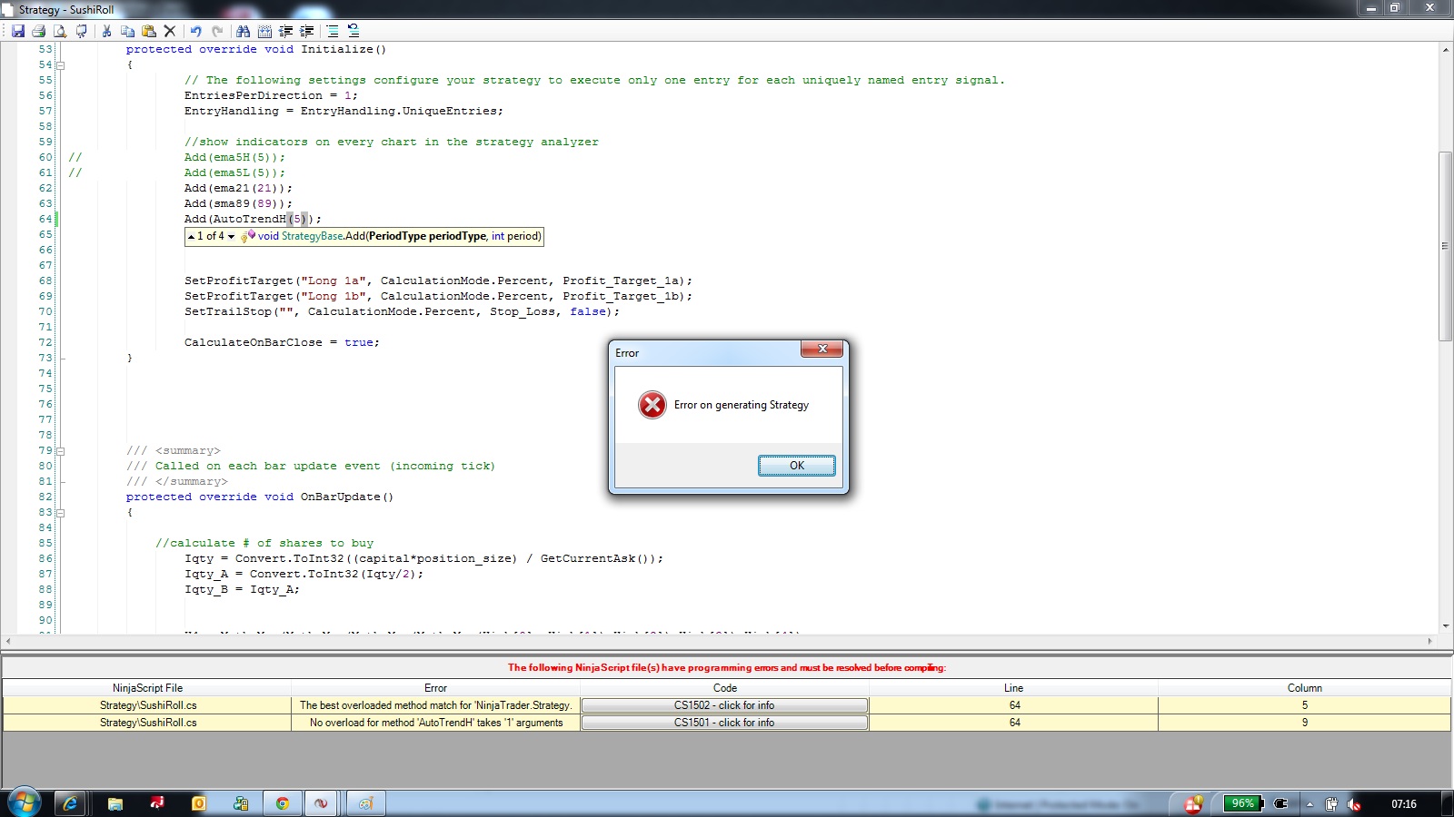1454x817 pixels.
Task: Undo the last edit
Action: pos(195,31)
